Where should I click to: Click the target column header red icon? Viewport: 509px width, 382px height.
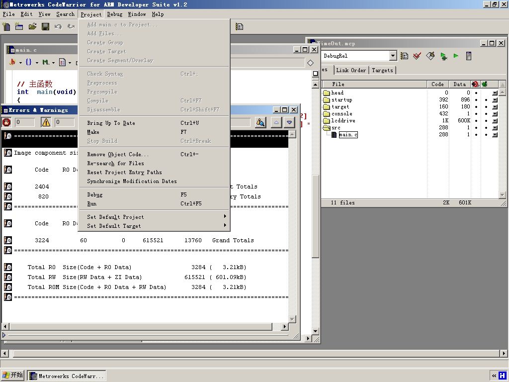(x=476, y=84)
